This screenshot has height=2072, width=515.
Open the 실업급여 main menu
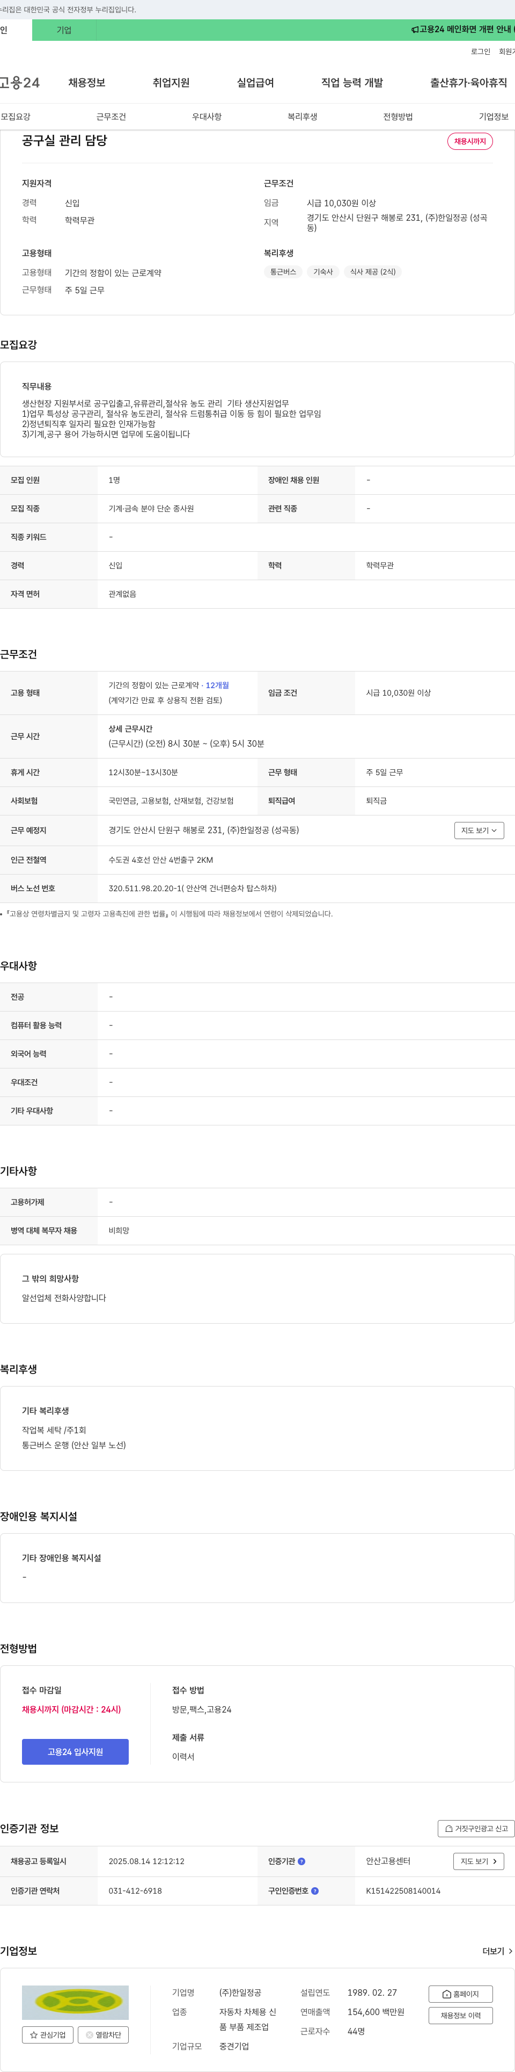point(255,83)
